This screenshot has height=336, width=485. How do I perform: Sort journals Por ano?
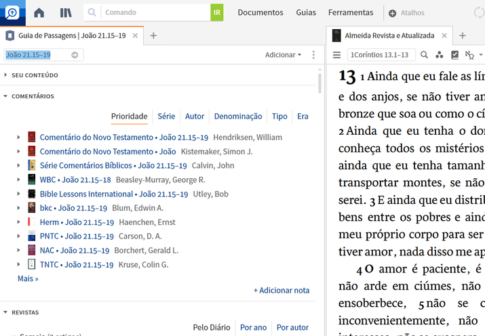point(253,327)
